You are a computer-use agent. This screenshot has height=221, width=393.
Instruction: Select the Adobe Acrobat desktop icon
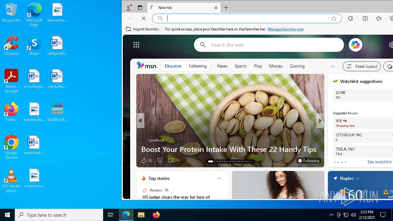click(11, 81)
